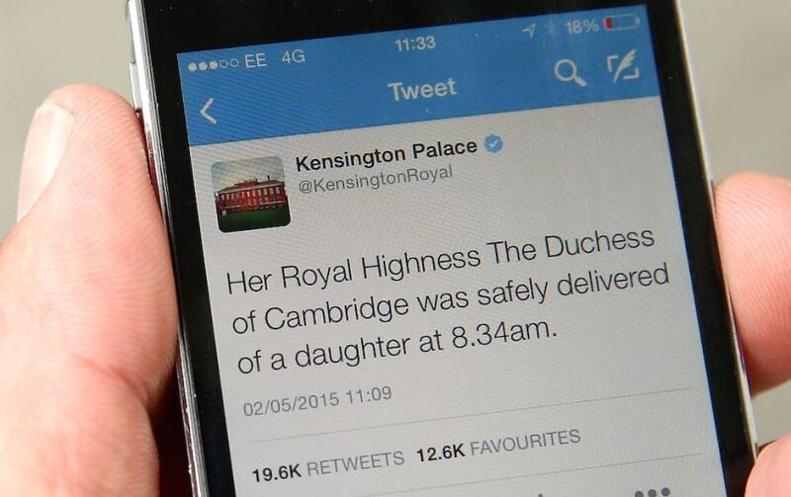Tap the EE carrier label
The height and width of the screenshot is (497, 791).
click(x=255, y=61)
